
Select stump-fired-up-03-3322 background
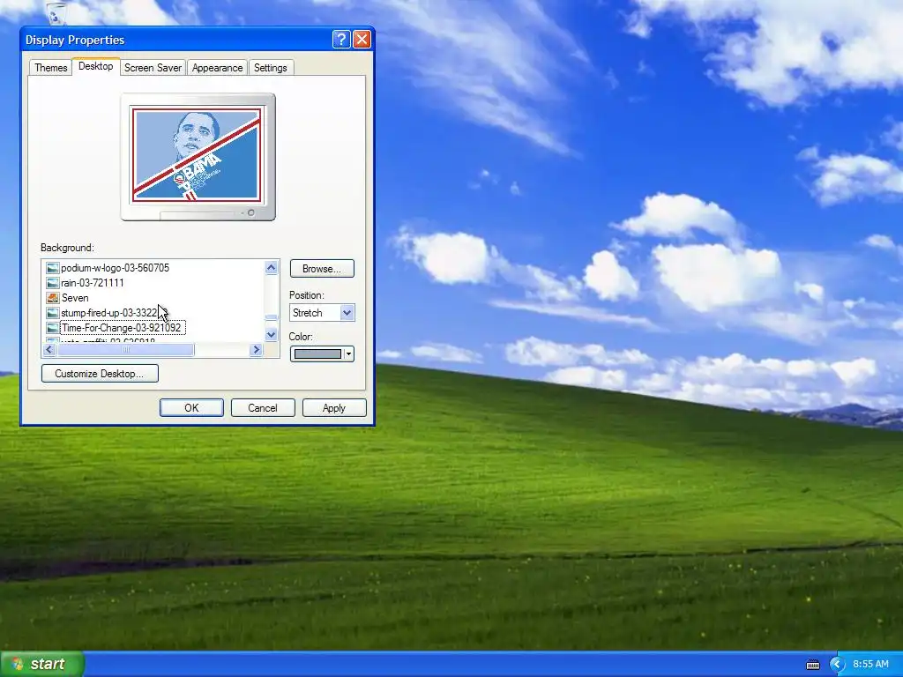coord(108,313)
